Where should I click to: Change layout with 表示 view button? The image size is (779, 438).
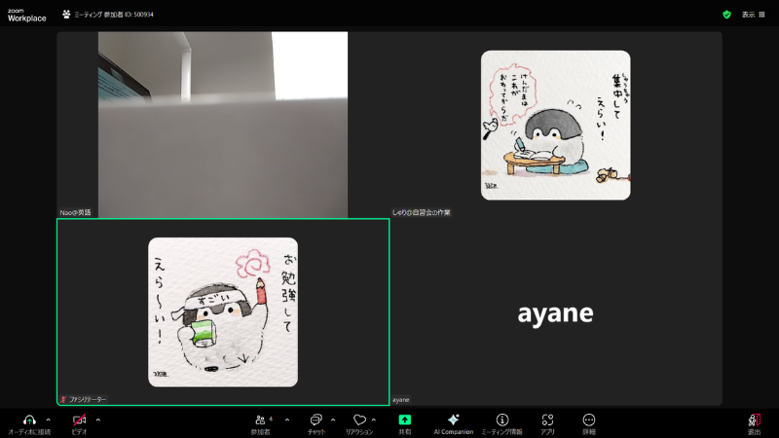[x=753, y=15]
